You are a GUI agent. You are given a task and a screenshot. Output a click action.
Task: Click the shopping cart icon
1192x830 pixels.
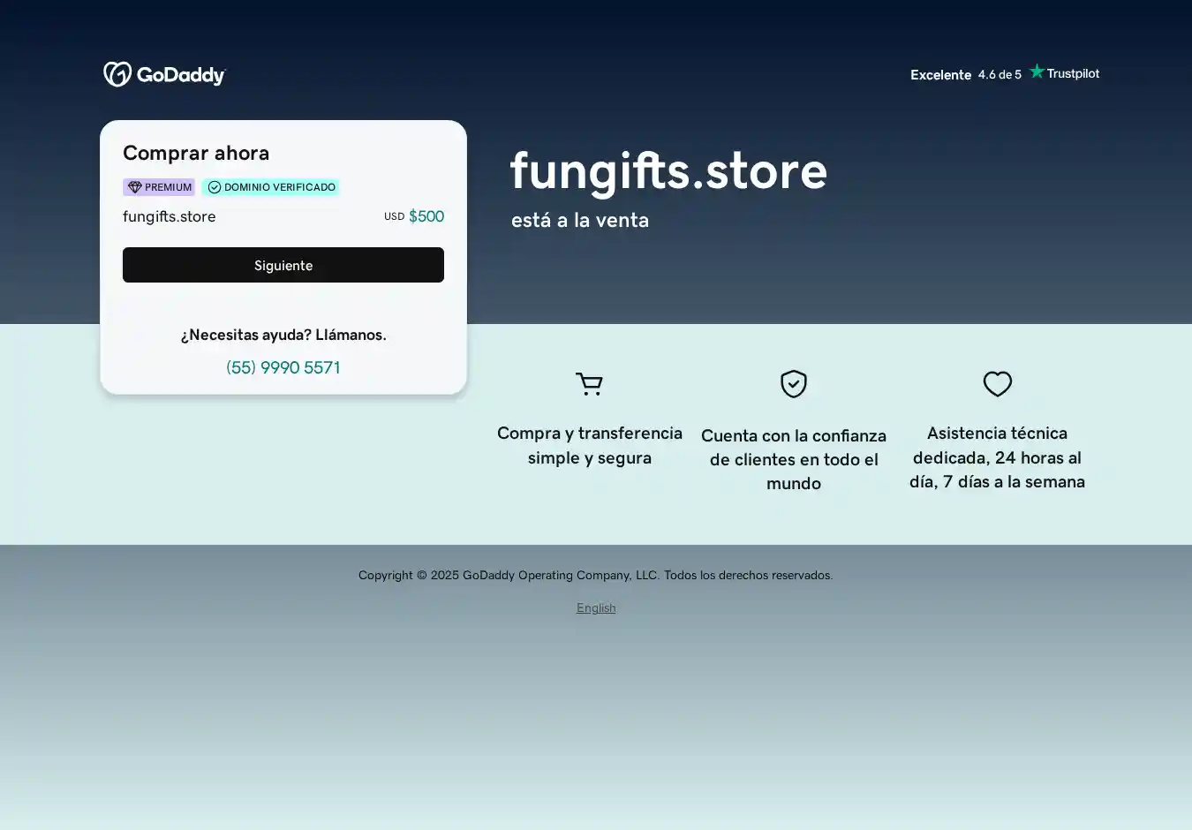(x=589, y=384)
